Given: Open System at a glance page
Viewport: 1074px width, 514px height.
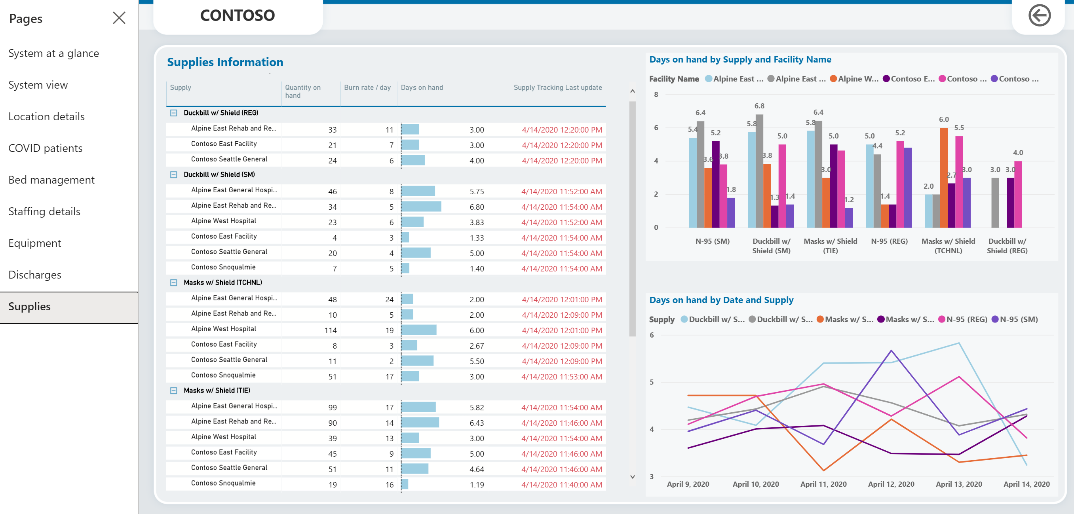Looking at the screenshot, I should point(53,53).
